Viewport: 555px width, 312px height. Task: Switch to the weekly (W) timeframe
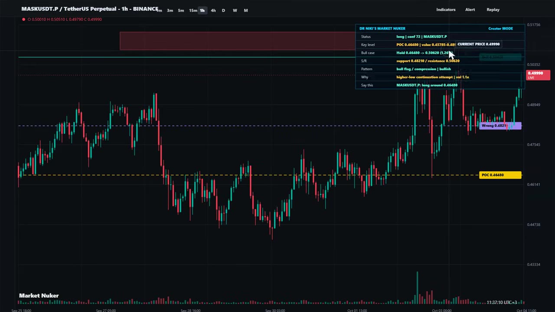235,10
